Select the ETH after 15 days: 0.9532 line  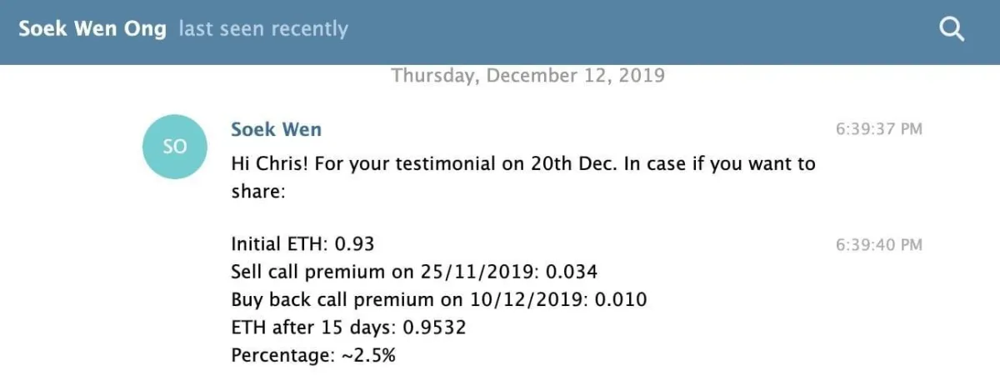tap(348, 328)
